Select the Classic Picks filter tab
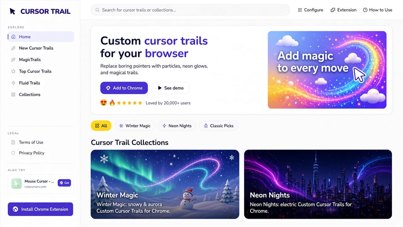Viewport: 403px width, 227px height. [219, 126]
